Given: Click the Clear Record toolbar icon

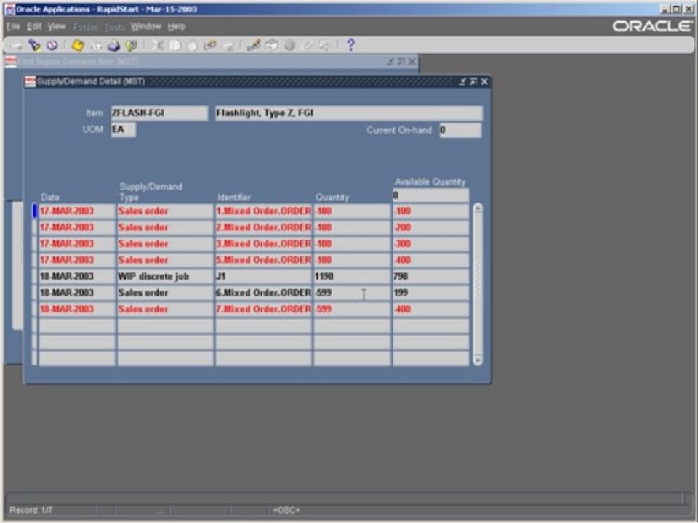Looking at the screenshot, I should click(209, 45).
